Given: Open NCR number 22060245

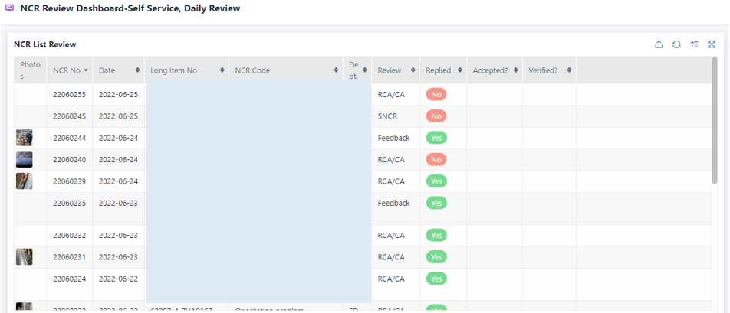Looking at the screenshot, I should [x=69, y=116].
